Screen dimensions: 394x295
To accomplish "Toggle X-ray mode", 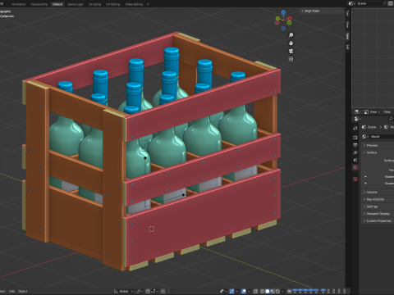I will 255,291.
